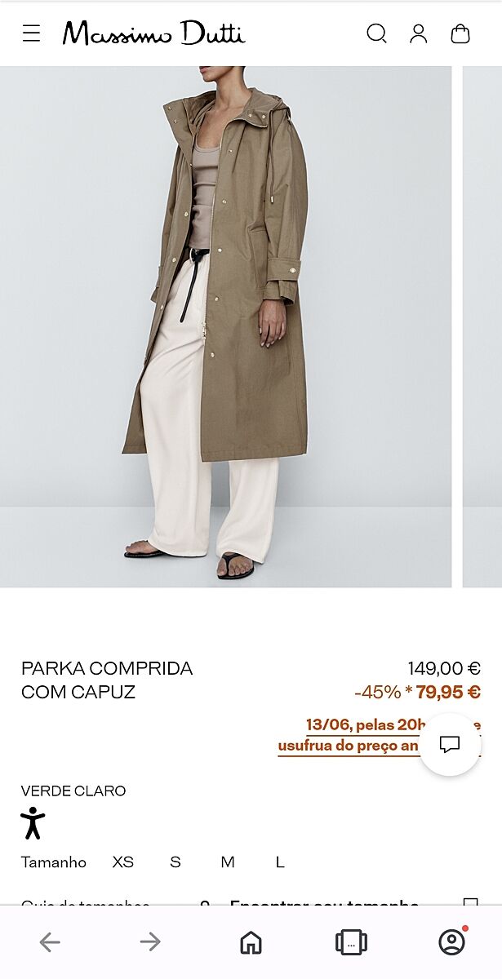Screen dimensions: 502x979
Task: Go back with the browser back arrow
Action: pos(50,942)
